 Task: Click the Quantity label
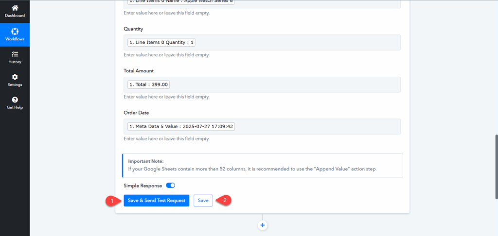coord(133,29)
